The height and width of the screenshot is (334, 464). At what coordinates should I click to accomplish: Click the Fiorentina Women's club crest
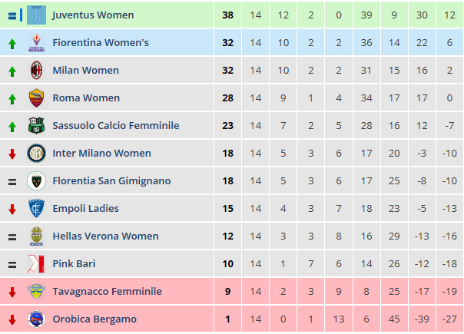point(36,43)
